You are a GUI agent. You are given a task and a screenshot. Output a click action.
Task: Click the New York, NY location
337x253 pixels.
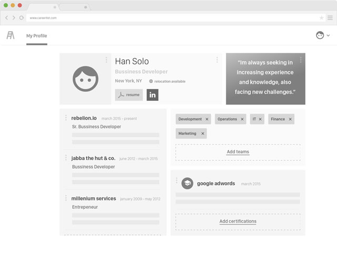pos(128,81)
